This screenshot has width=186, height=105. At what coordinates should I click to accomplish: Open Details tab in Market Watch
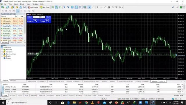[x=12, y=42]
